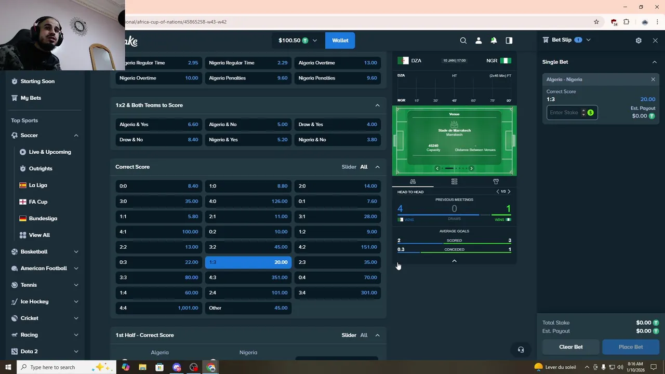Collapse the Correct Score market
The image size is (665, 374).
click(377, 167)
